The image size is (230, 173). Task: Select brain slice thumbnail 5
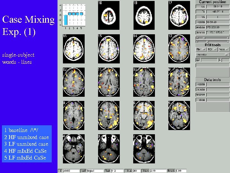point(179,115)
